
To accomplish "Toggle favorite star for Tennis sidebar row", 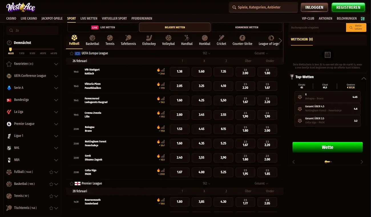I will (x=51, y=196).
